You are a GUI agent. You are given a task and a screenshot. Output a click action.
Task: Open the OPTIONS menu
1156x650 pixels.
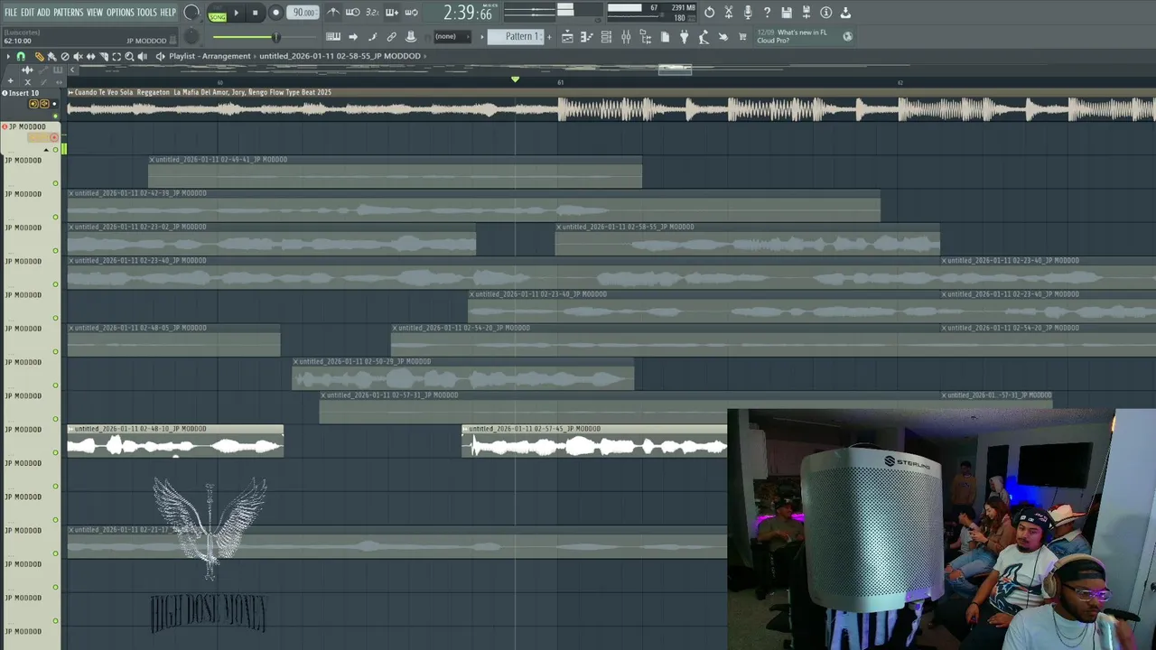point(120,13)
